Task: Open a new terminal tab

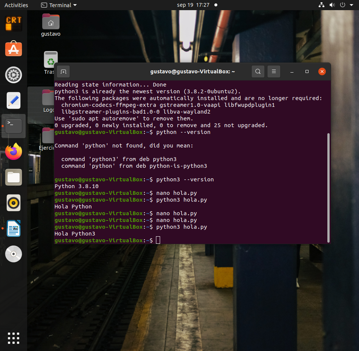Action: click(63, 71)
